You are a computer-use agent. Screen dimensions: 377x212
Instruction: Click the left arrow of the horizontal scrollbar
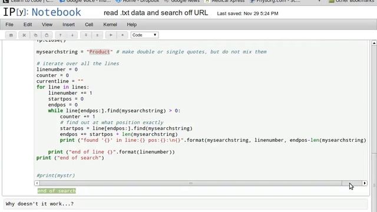pos(37,183)
